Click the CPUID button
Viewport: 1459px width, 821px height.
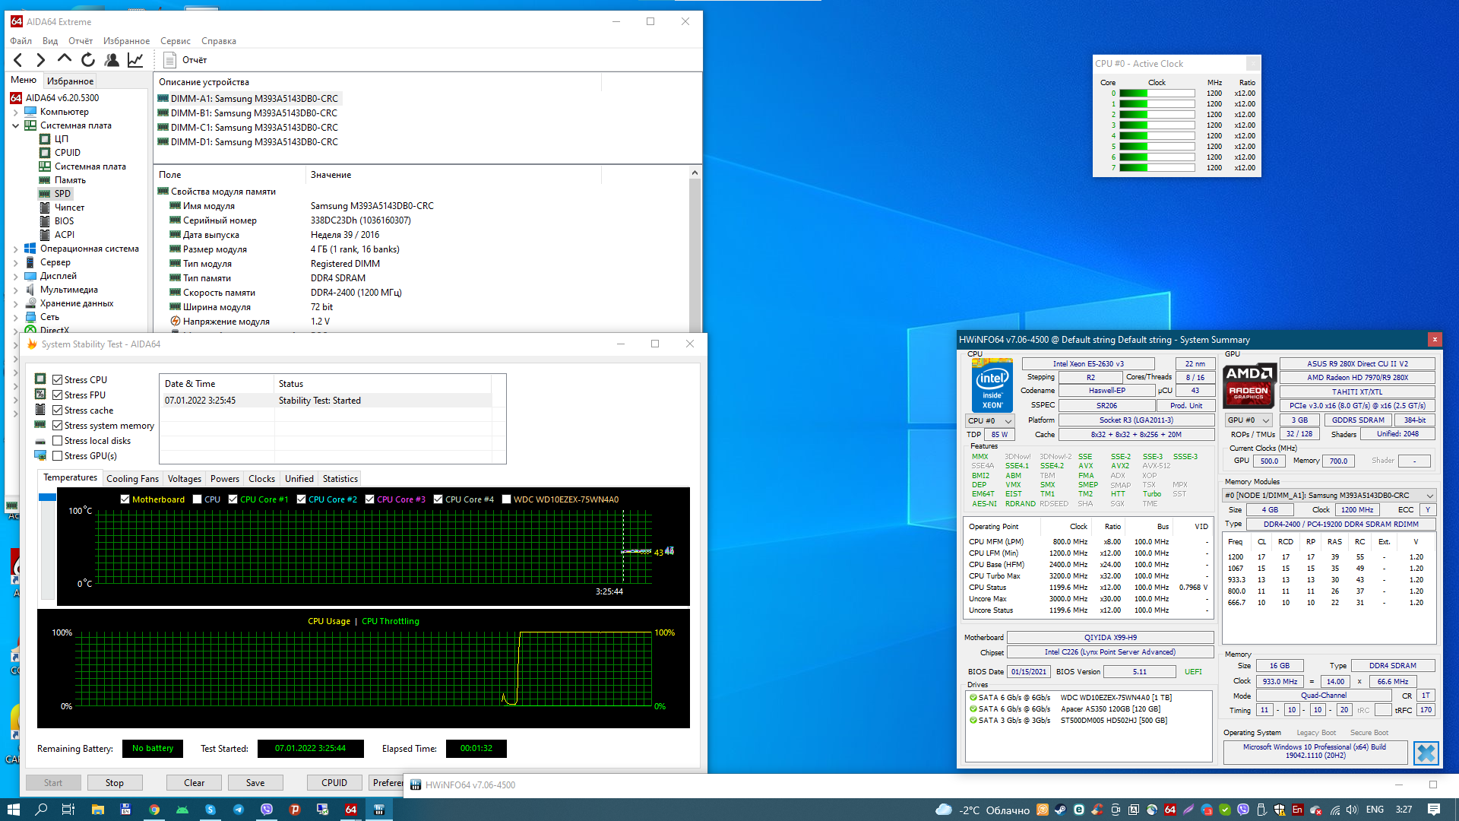334,783
